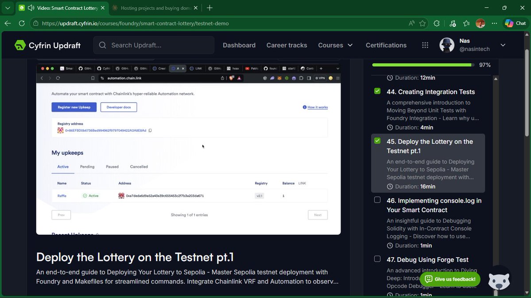Refresh the page with the reload icon
531x298 pixels.
pyautogui.click(x=22, y=23)
